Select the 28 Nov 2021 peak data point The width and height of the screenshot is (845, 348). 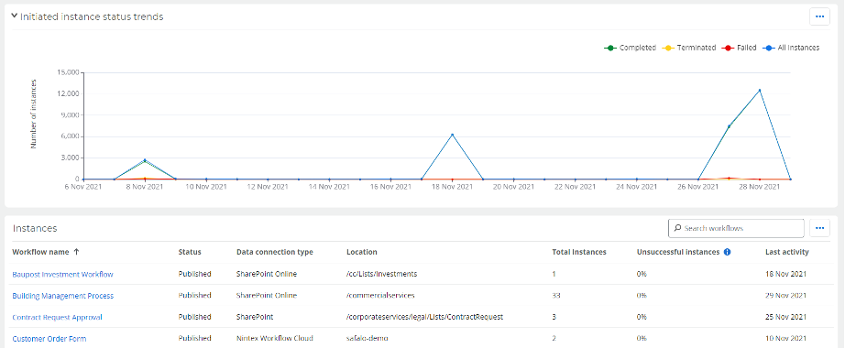point(760,90)
